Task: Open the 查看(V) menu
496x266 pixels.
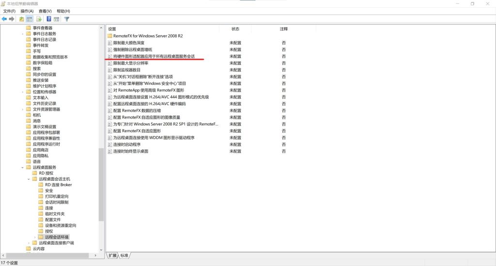Action: pos(45,11)
